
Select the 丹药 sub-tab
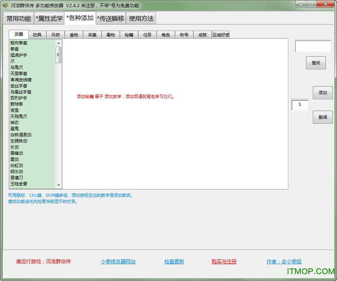click(56, 35)
